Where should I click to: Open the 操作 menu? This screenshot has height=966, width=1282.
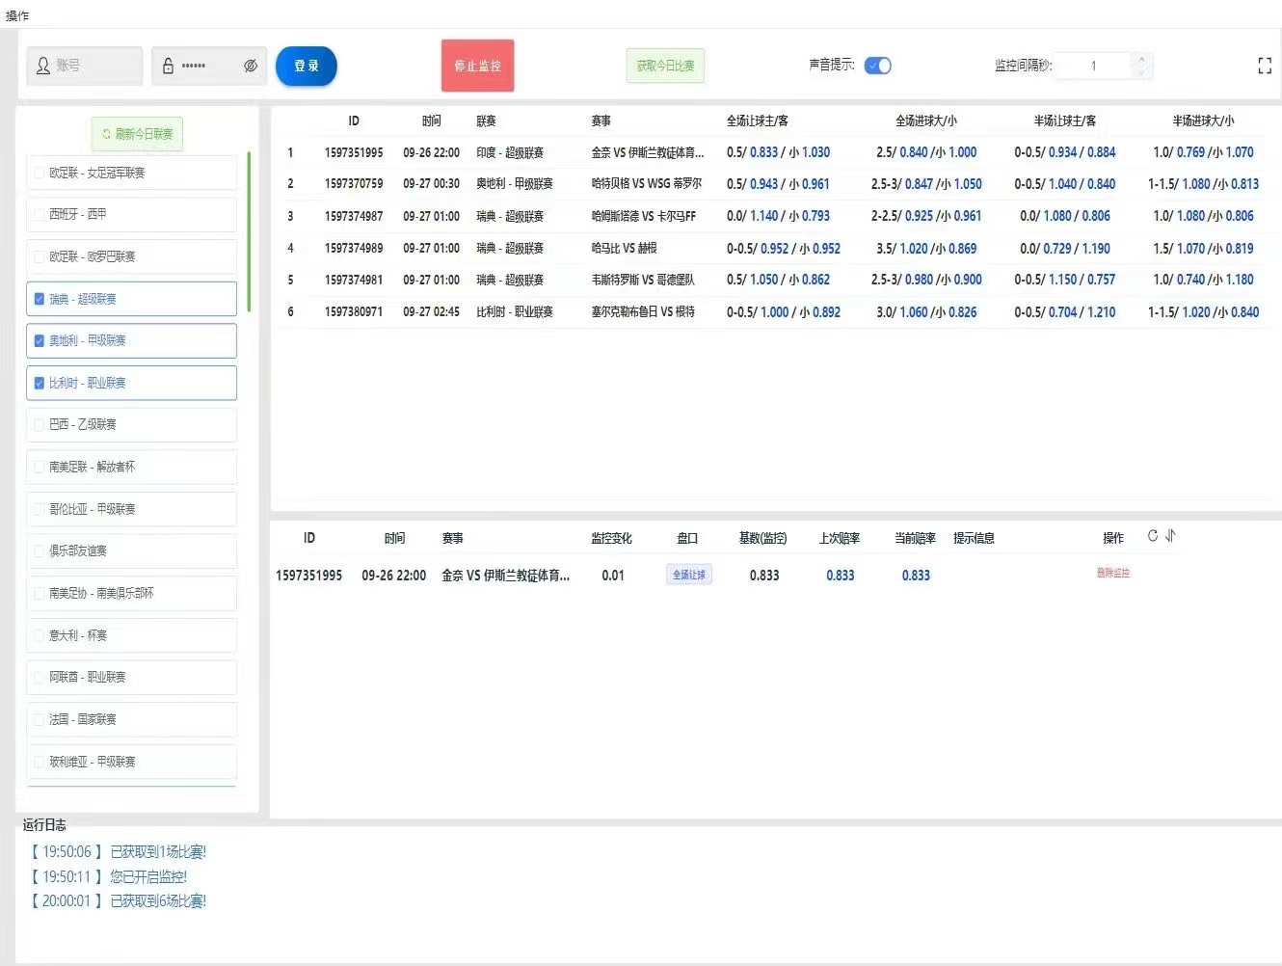click(x=16, y=15)
